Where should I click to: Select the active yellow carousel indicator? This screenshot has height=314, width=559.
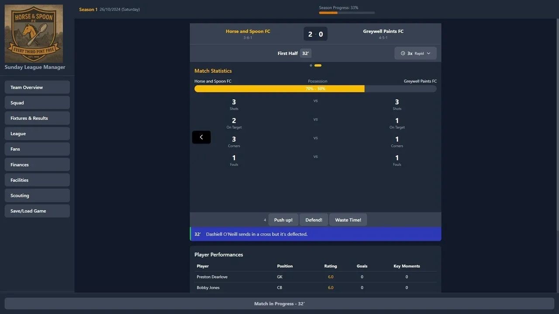[318, 65]
